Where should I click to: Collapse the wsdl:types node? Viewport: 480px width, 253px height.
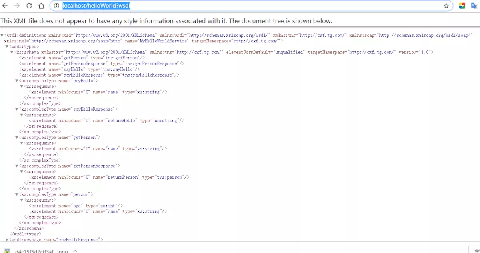[x=7, y=47]
